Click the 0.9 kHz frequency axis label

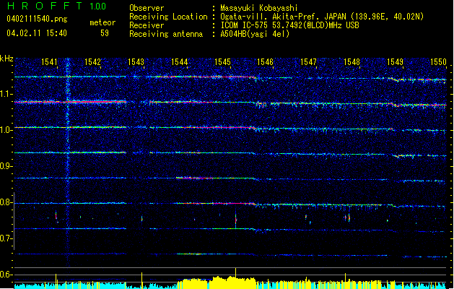coord(6,166)
